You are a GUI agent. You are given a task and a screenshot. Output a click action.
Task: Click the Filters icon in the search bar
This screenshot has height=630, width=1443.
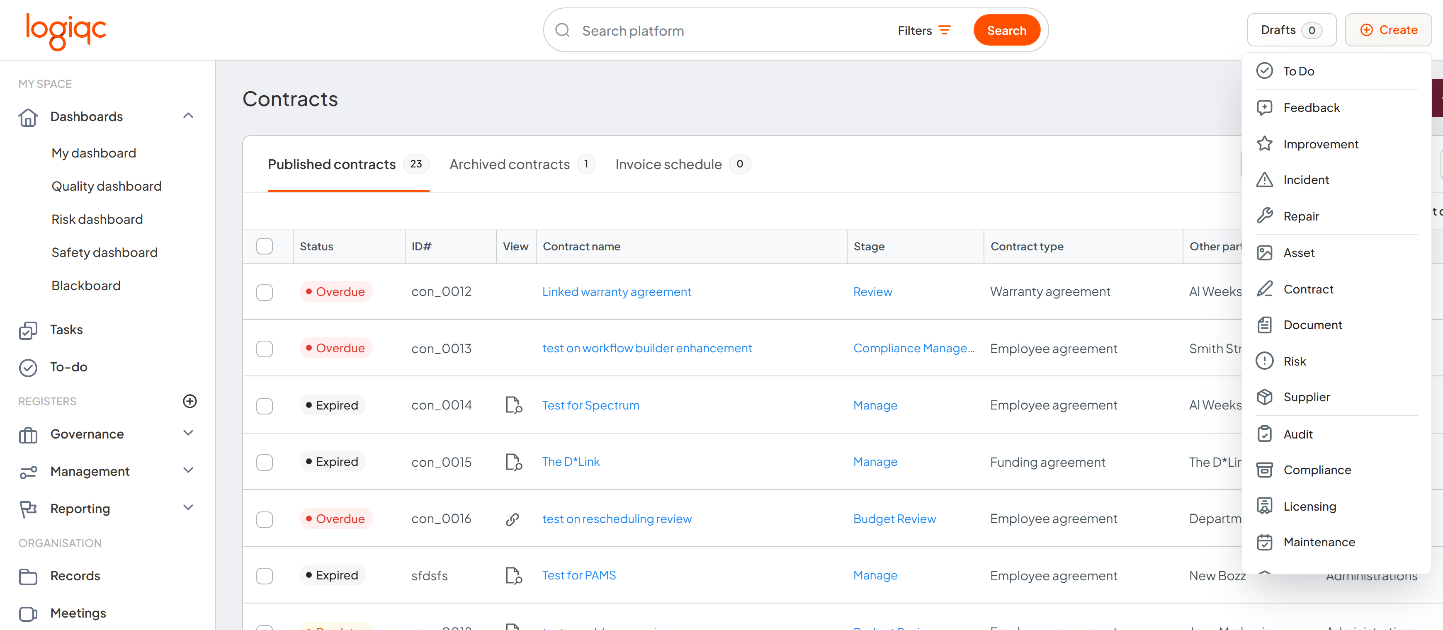(x=945, y=30)
